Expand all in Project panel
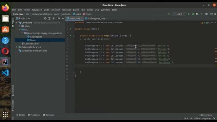 coord(50,18)
